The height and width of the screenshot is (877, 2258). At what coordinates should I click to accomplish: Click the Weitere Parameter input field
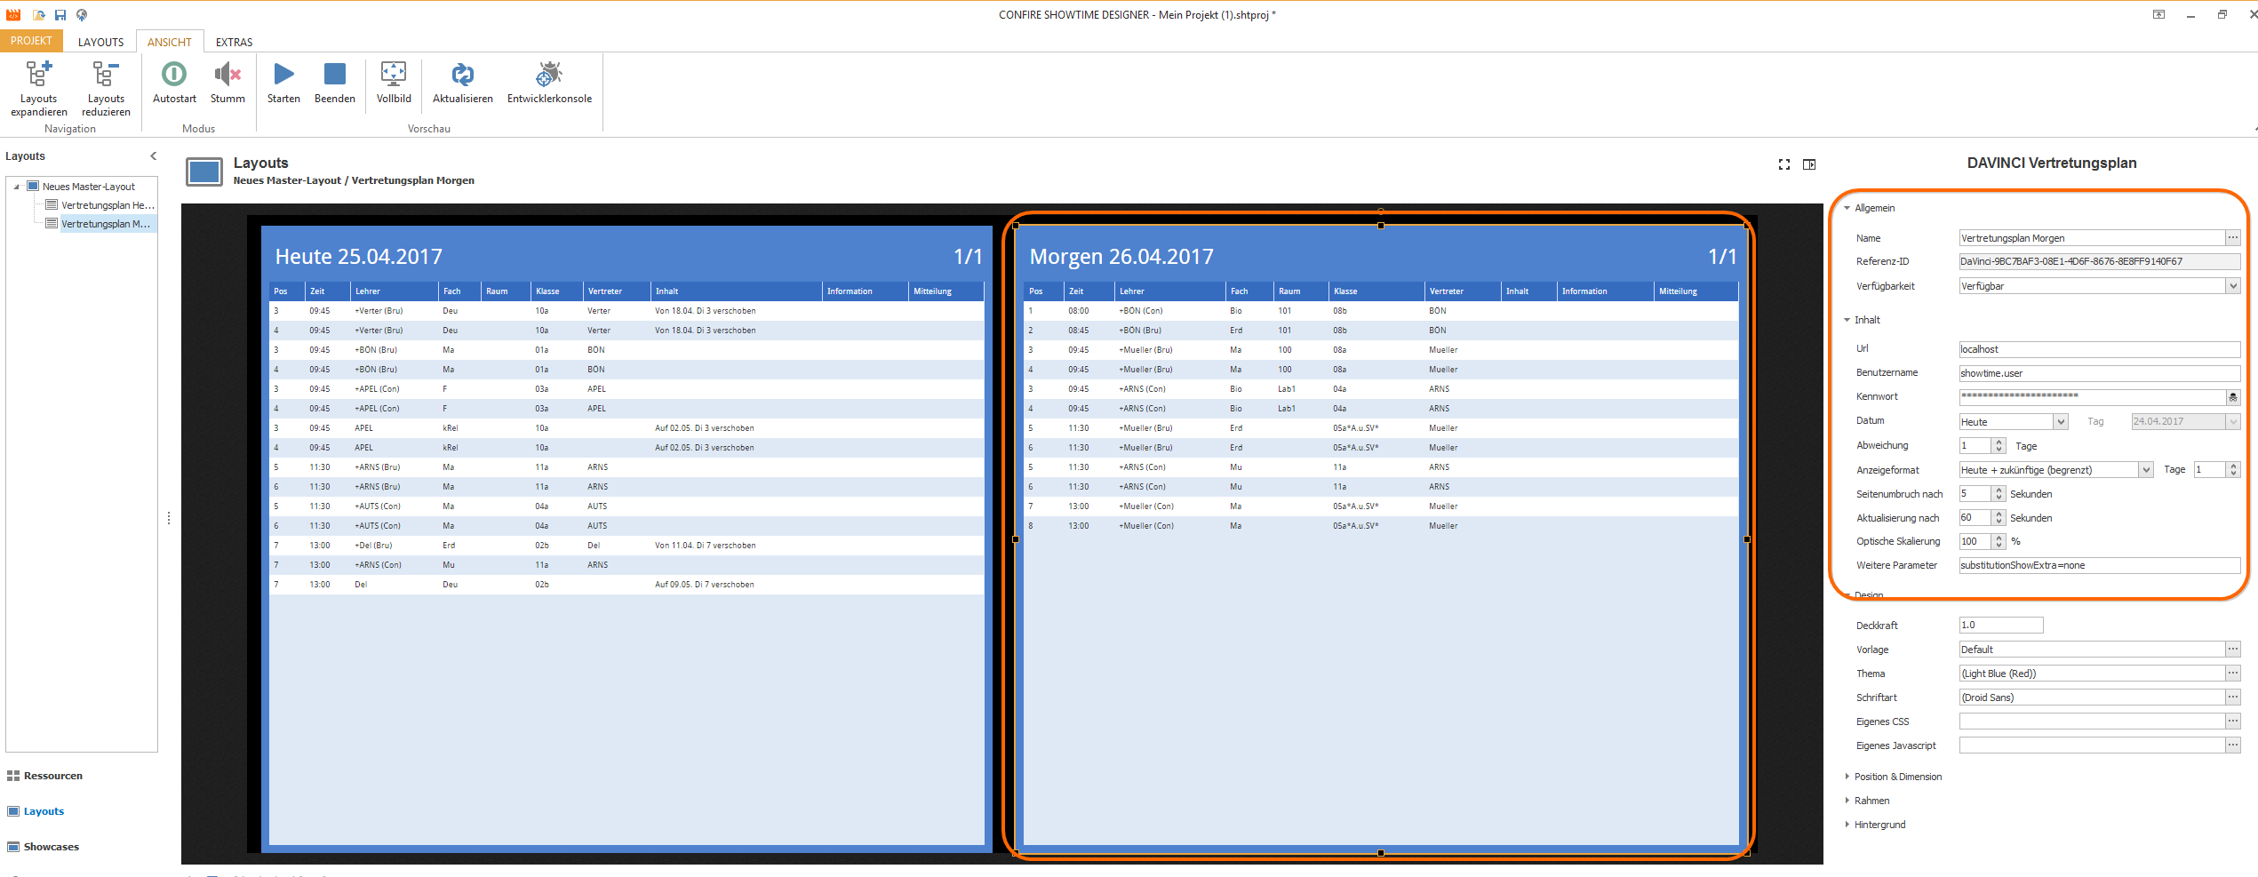click(x=2099, y=565)
